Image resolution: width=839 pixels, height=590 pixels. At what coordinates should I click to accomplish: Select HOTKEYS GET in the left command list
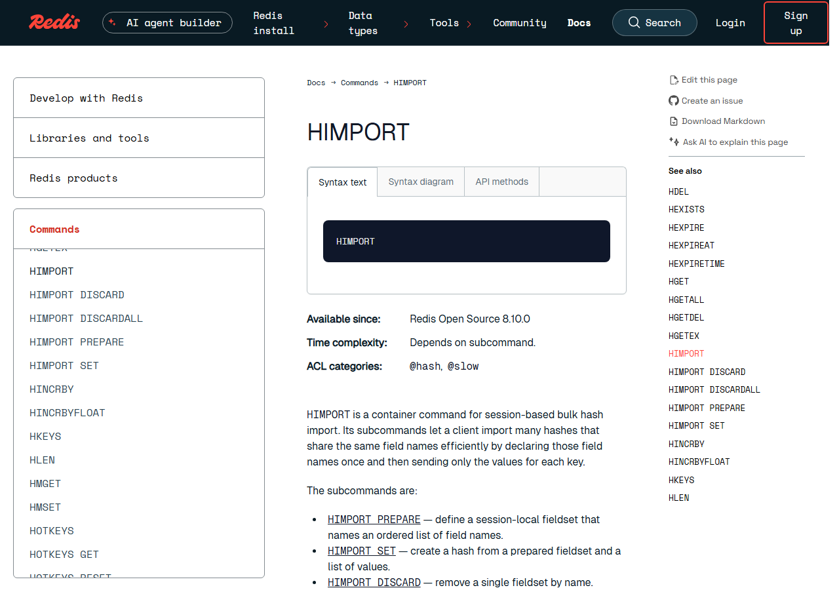click(64, 555)
